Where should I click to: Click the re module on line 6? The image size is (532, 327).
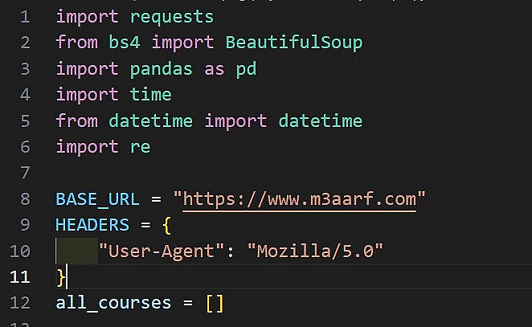click(x=141, y=146)
